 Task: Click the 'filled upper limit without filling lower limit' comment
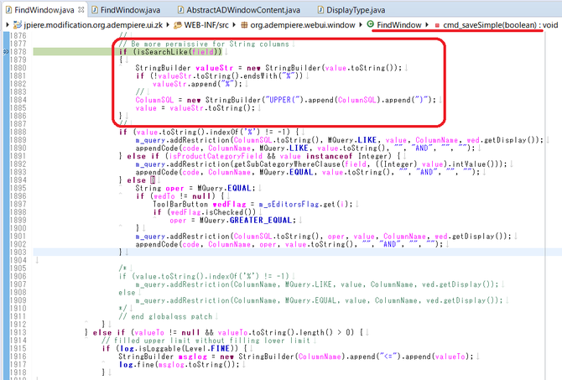click(206, 341)
